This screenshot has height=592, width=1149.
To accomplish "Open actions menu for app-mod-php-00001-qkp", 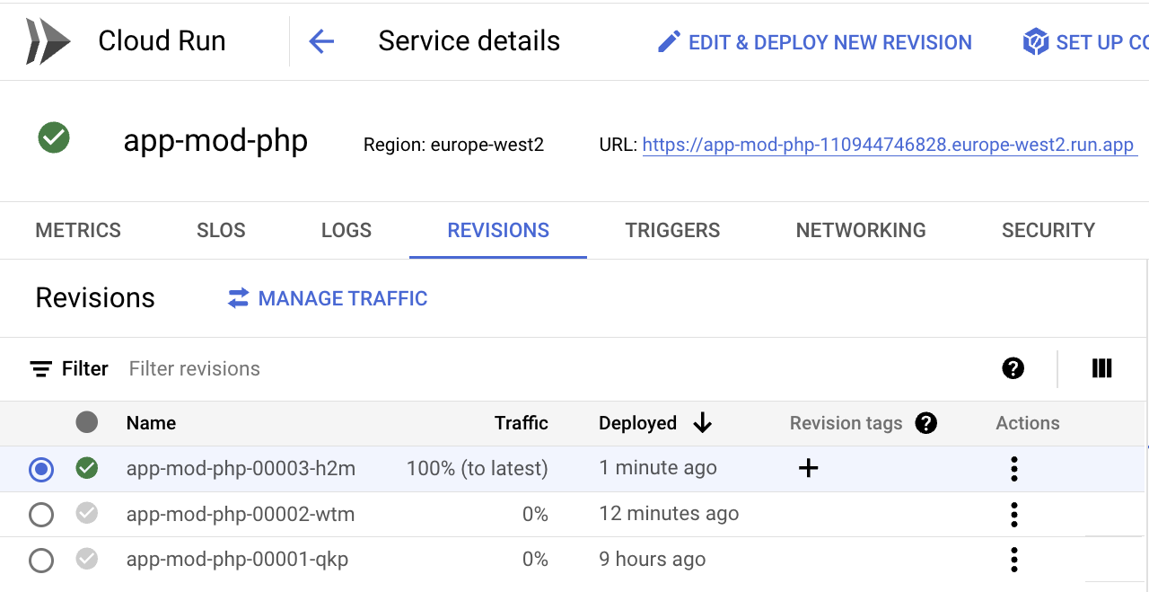I will (x=1014, y=560).
